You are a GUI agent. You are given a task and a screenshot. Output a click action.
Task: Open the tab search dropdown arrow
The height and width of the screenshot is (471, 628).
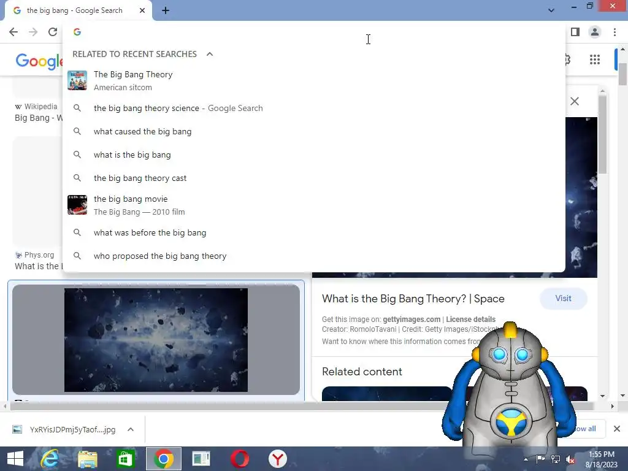coord(551,10)
